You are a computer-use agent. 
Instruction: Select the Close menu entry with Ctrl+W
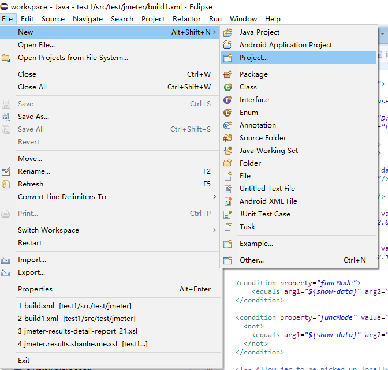tap(110, 74)
